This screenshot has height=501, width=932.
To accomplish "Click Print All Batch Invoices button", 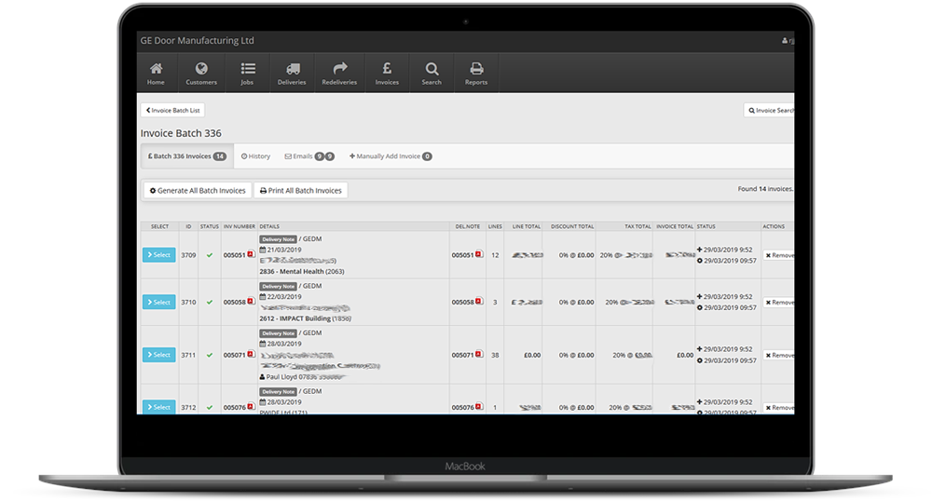I will [x=300, y=190].
